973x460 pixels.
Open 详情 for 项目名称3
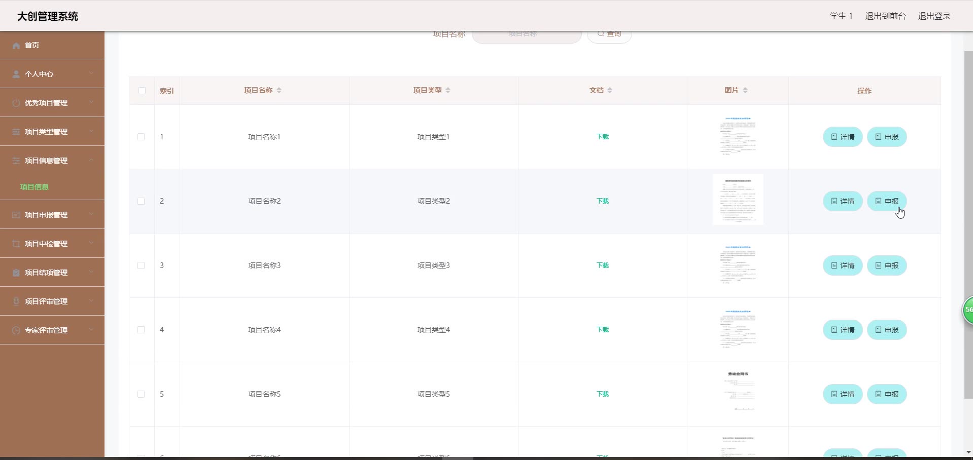[843, 265]
